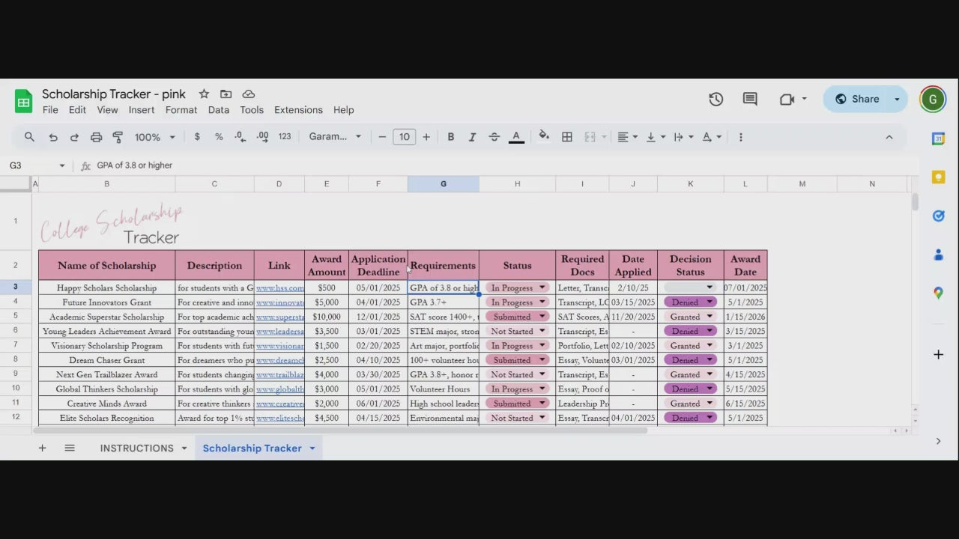The height and width of the screenshot is (539, 959).
Task: Open the version history icon
Action: coord(716,99)
